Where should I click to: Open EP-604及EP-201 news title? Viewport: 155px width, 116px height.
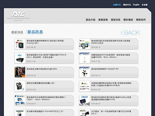[105, 69]
